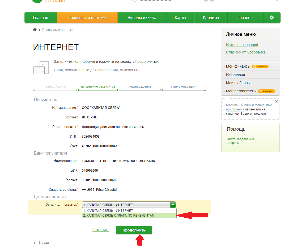Viewport: 293px width, 248px height.
Task: Click the Продолжить button
Action: [x=134, y=230]
